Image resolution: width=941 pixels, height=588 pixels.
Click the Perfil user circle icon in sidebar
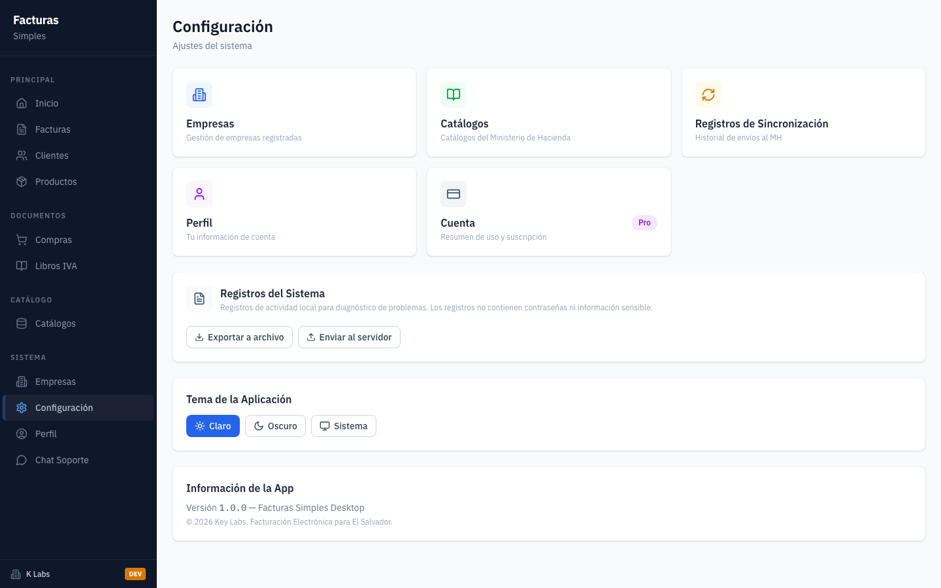[x=22, y=434]
